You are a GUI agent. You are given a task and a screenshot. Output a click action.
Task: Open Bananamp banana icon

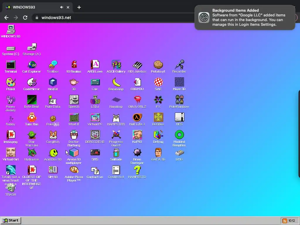point(116,82)
